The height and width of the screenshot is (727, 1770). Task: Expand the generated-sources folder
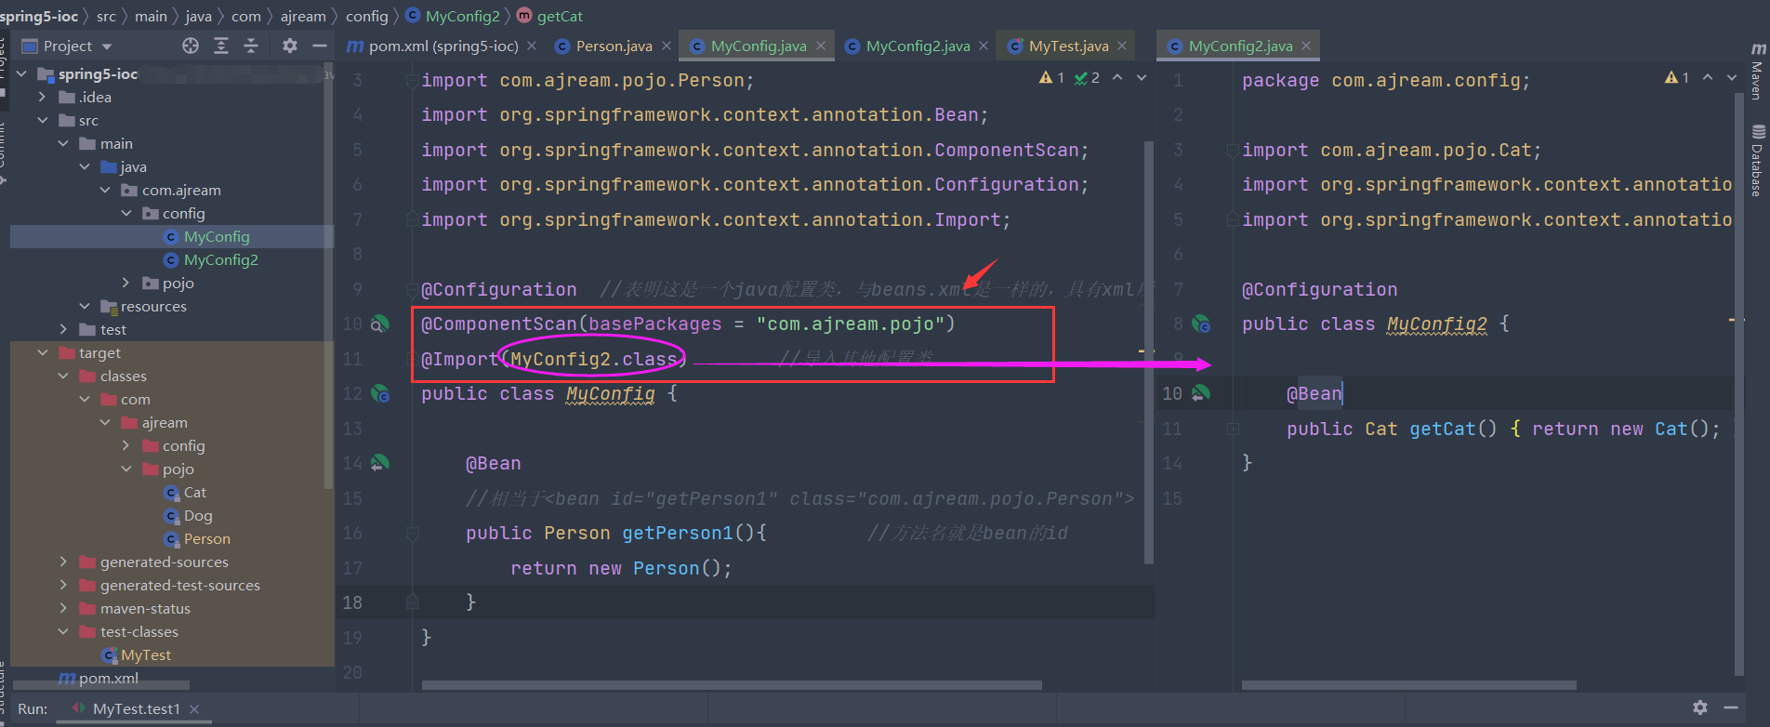coord(63,562)
